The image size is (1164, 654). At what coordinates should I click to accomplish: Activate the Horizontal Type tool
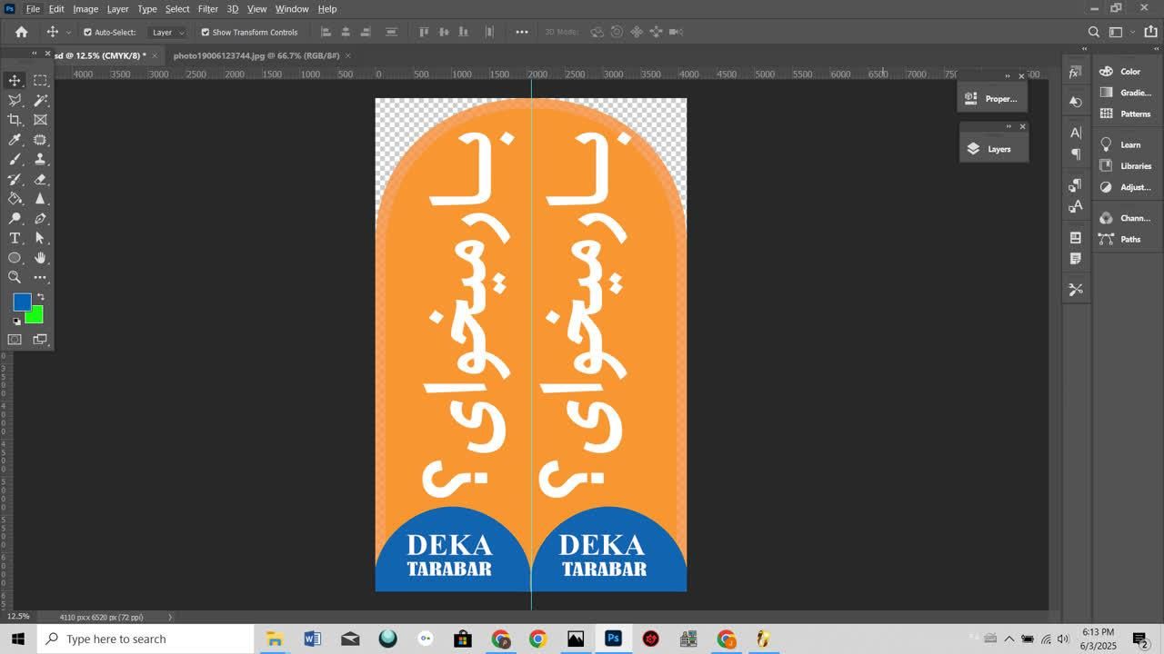tap(15, 238)
